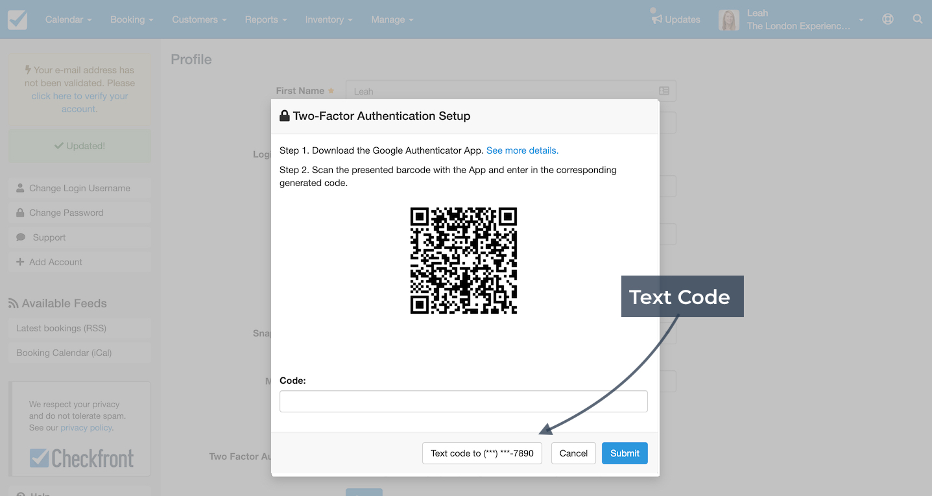Click the link to verify your account
This screenshot has width=932, height=496.
(80, 102)
